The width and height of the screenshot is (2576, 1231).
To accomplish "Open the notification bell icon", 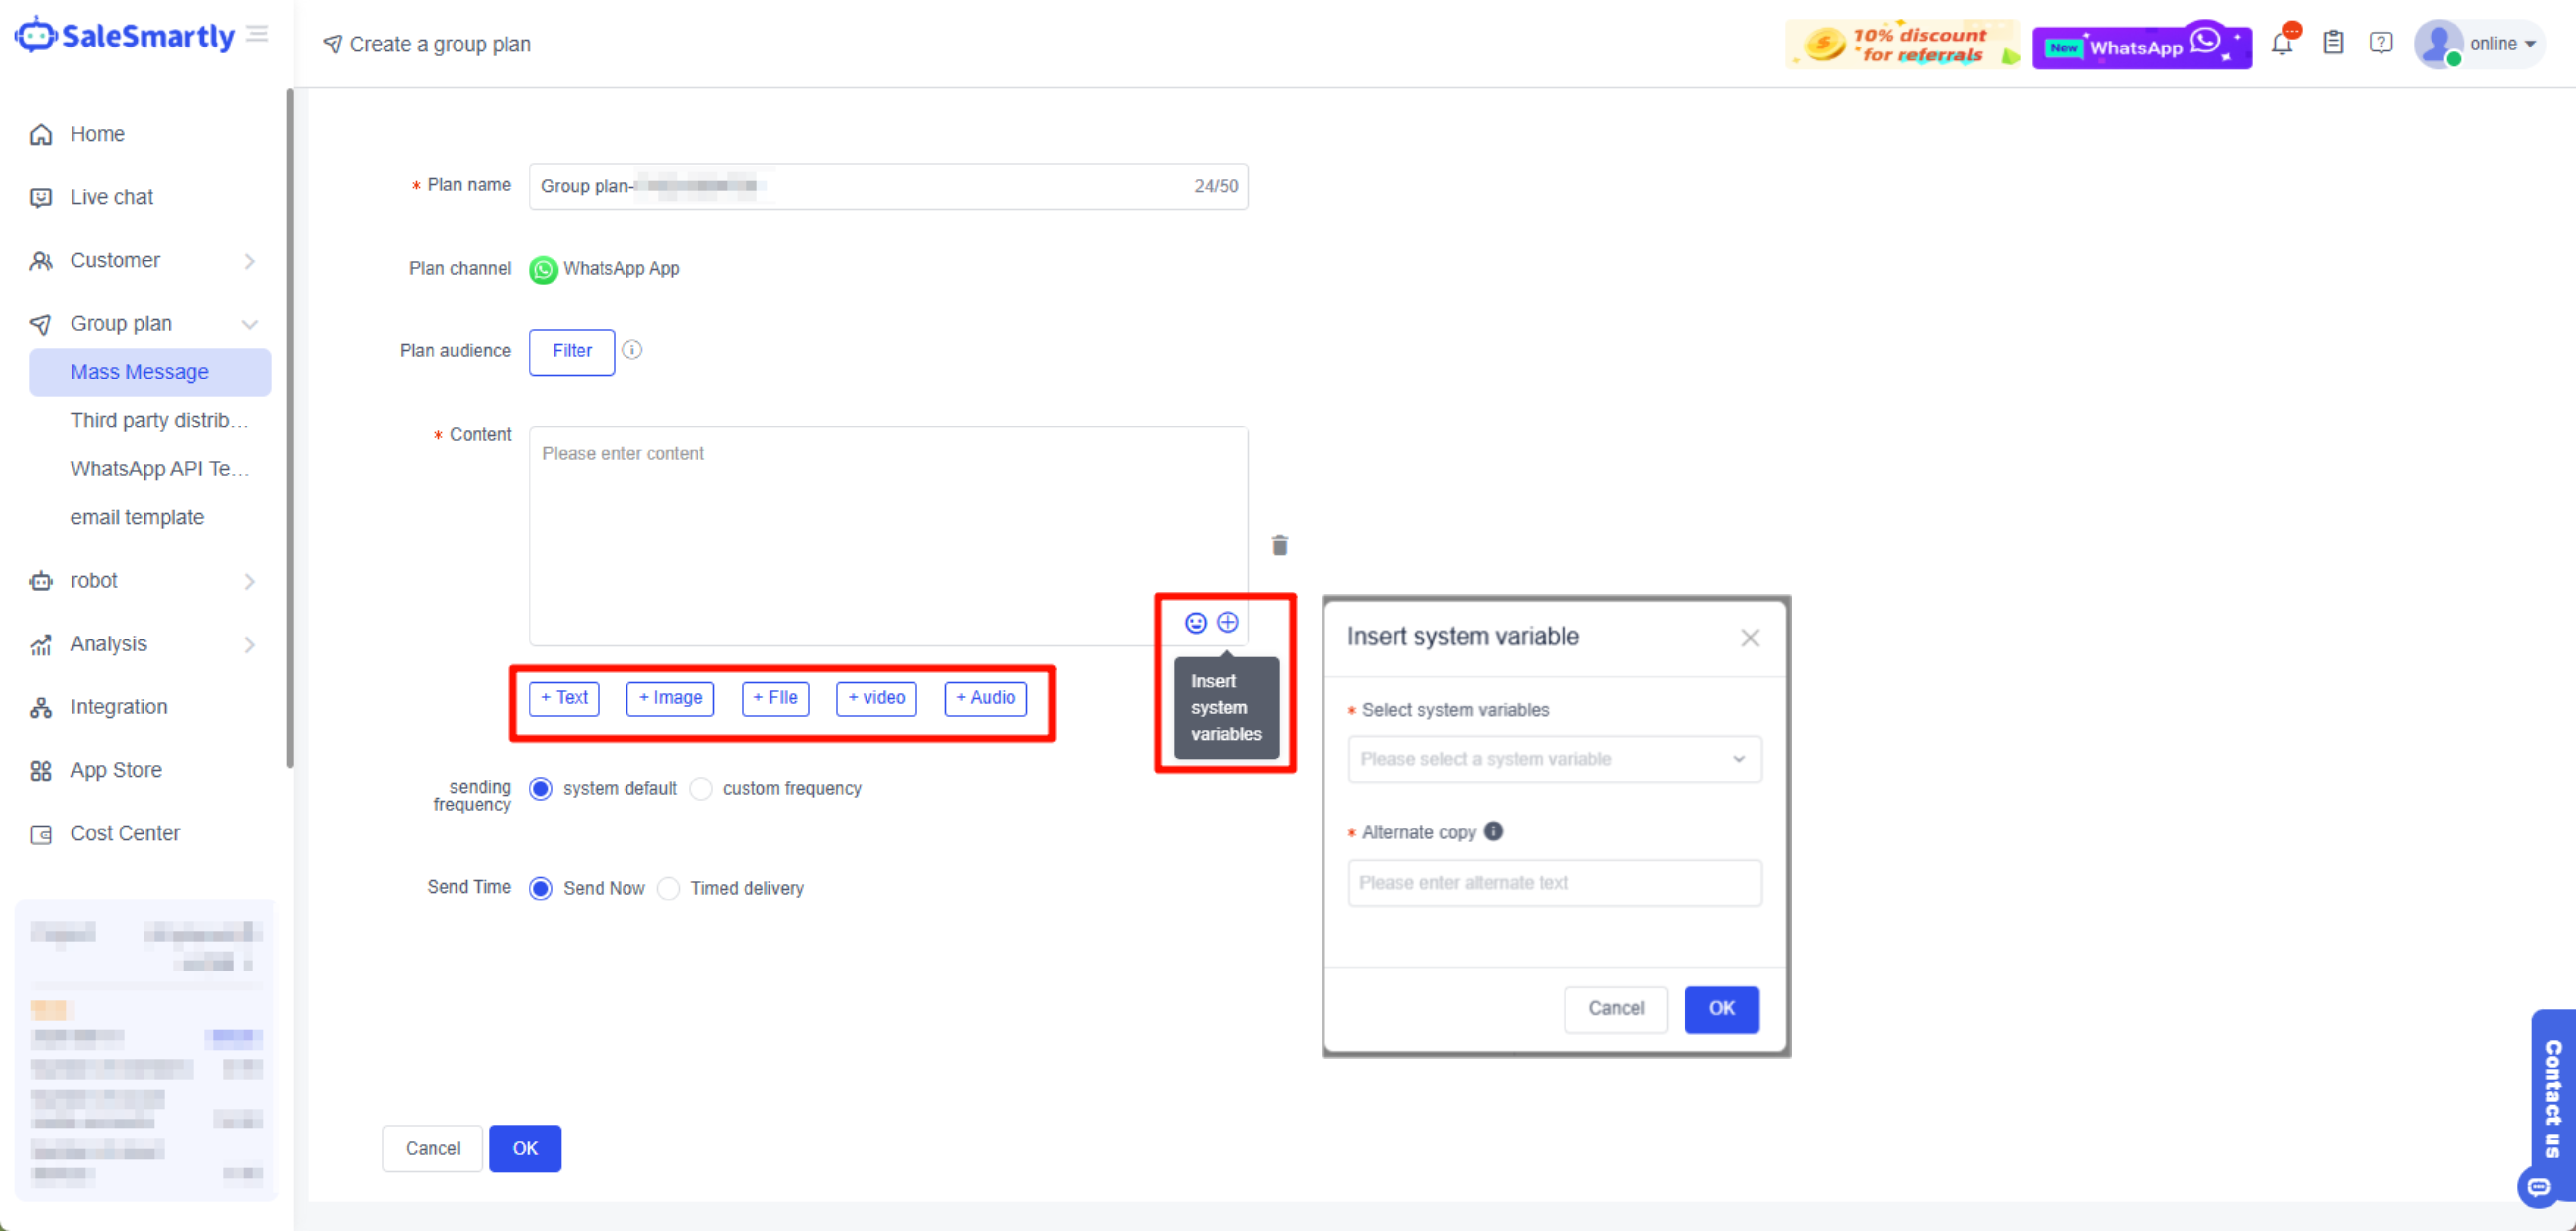I will click(2282, 44).
